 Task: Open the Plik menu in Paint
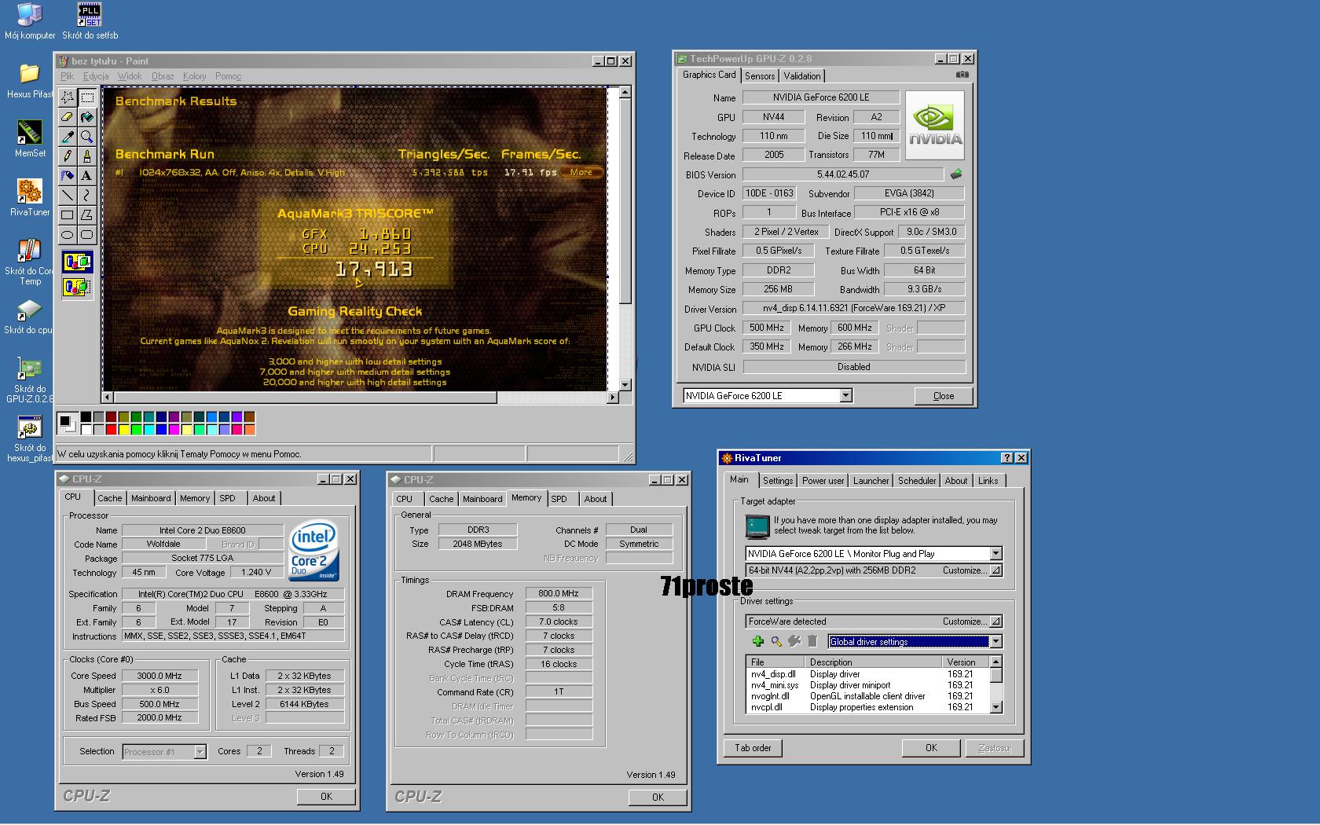(68, 76)
